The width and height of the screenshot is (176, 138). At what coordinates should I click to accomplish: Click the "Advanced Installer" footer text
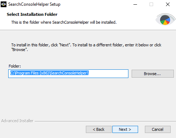coord(17,121)
